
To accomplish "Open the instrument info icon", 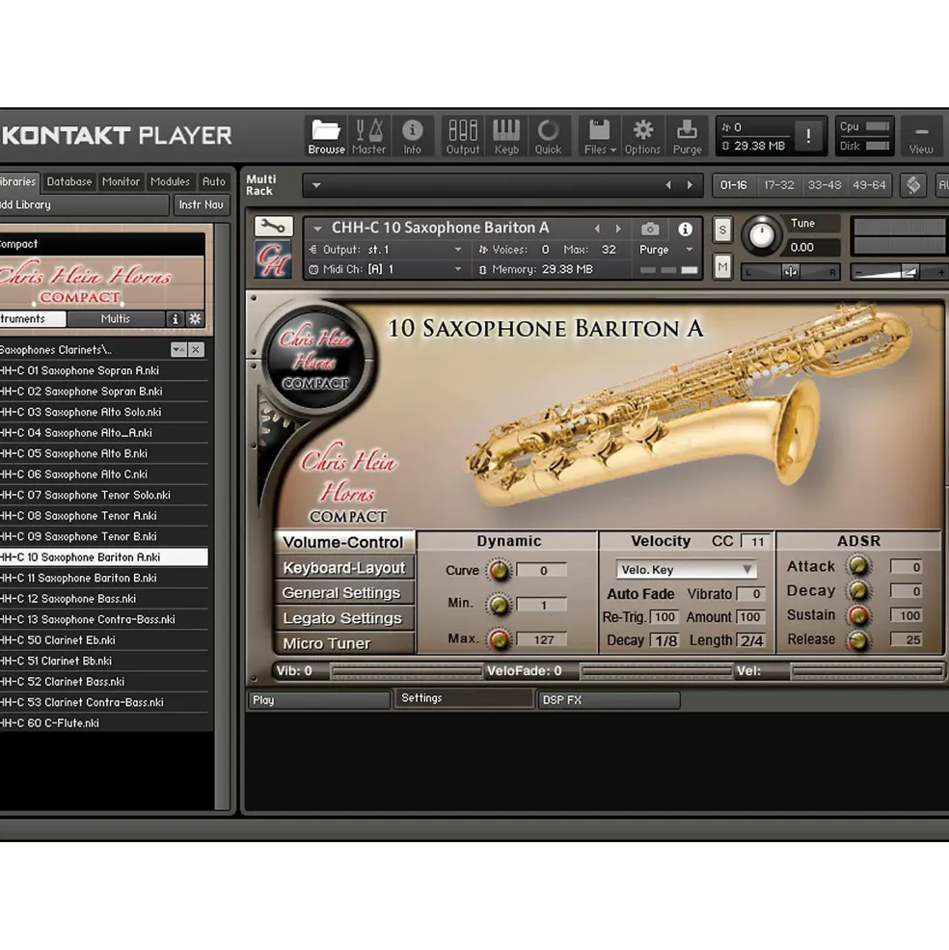I will click(686, 229).
